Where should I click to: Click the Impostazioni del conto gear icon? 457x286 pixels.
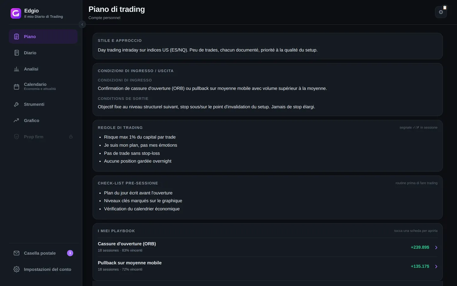tap(17, 269)
